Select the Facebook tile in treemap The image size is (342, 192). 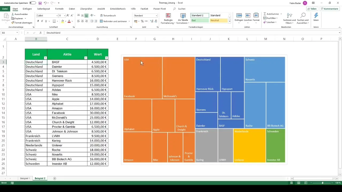pos(143,78)
